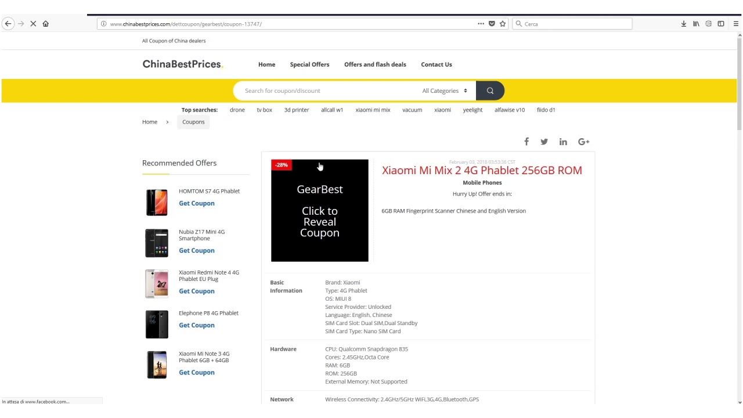The image size is (743, 418).
Task: Click Elephone P8 4G Phablet title
Action: pyautogui.click(x=208, y=313)
